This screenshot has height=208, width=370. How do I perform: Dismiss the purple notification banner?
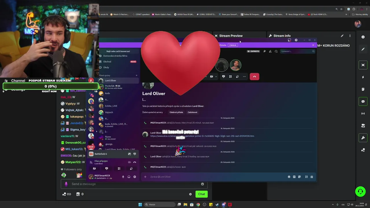(x=313, y=45)
